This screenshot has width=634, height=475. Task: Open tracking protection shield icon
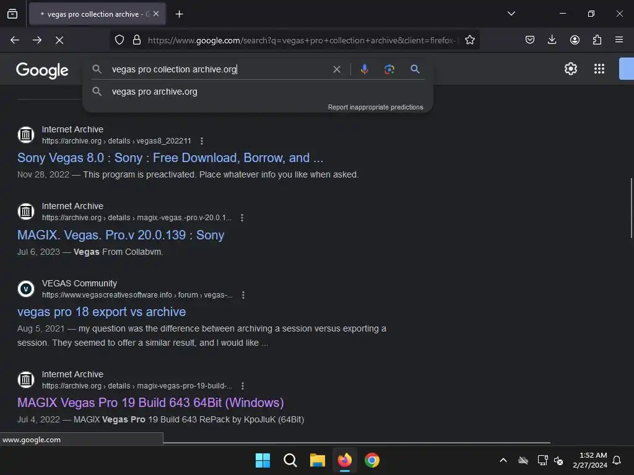[119, 40]
